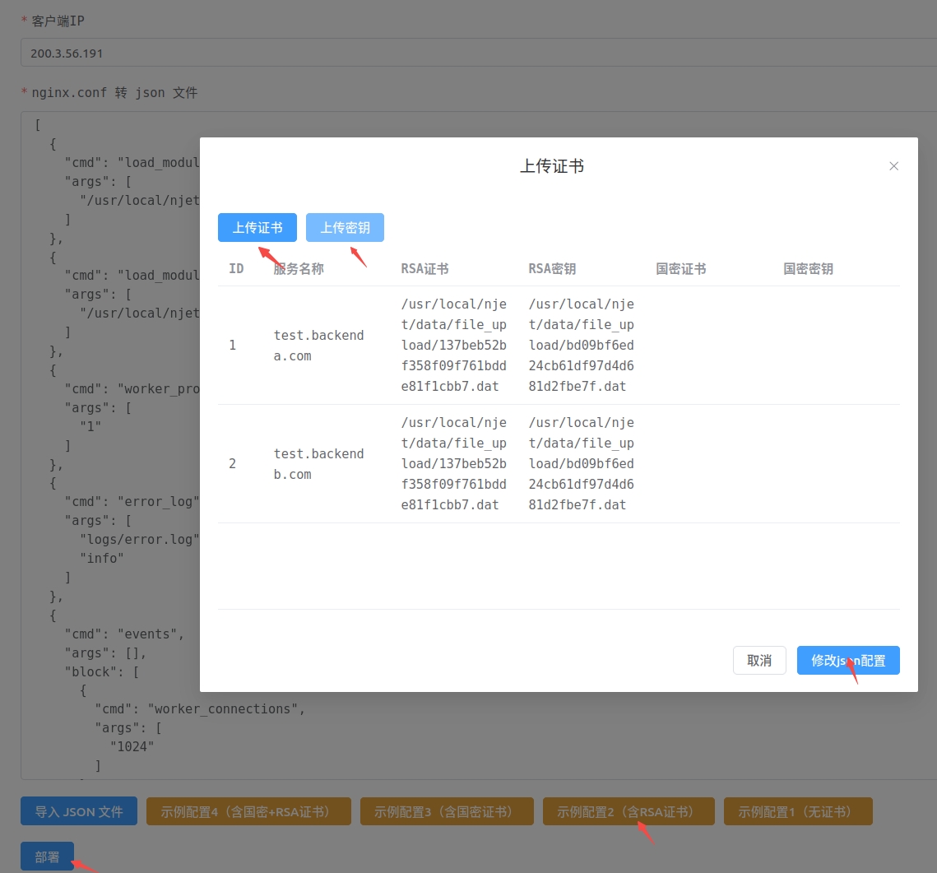Image resolution: width=937 pixels, height=873 pixels.
Task: Load 示例配置4（含国密+RSA证书）
Action: [x=248, y=811]
